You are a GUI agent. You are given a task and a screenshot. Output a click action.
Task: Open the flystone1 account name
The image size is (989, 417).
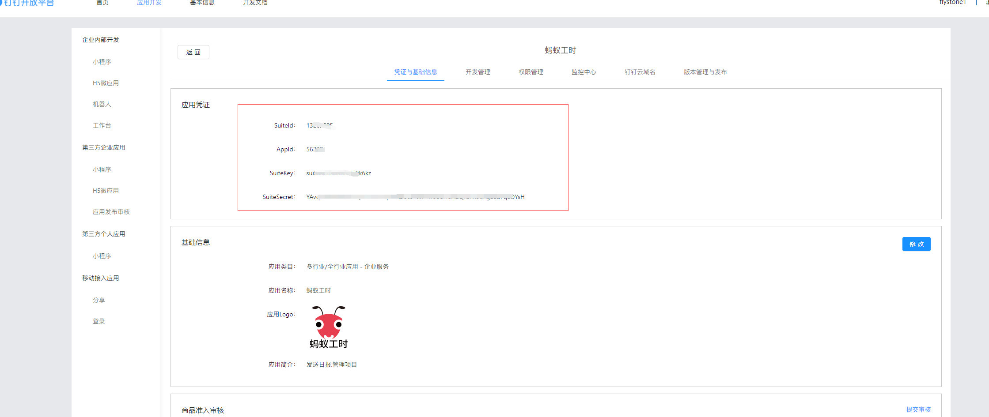[953, 3]
